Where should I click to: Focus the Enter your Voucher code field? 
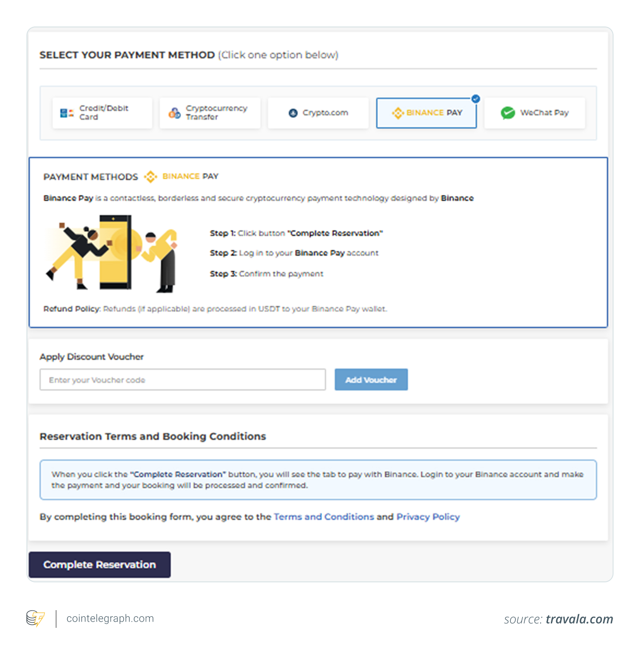click(x=183, y=380)
